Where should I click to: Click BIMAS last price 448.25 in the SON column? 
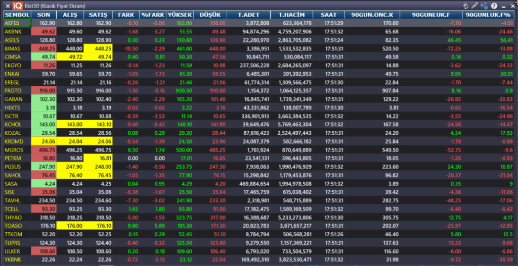(x=44, y=48)
